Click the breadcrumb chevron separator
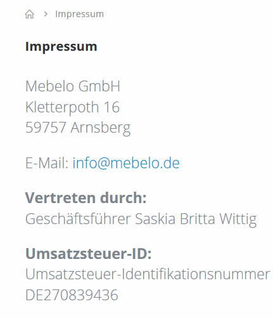Screen dimensions: 273x318 click(x=46, y=14)
